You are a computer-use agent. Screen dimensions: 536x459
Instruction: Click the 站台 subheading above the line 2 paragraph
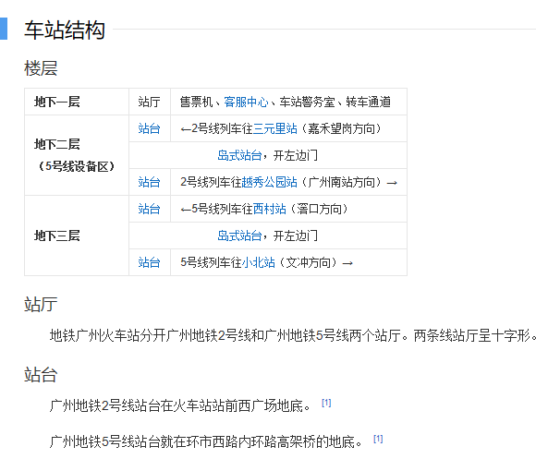[41, 375]
